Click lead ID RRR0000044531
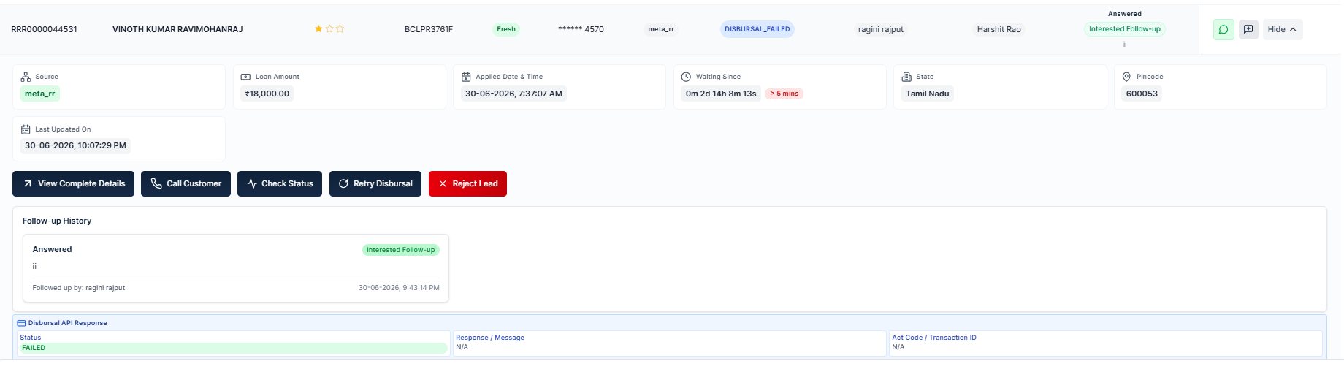This screenshot has width=1344, height=369. (x=44, y=29)
